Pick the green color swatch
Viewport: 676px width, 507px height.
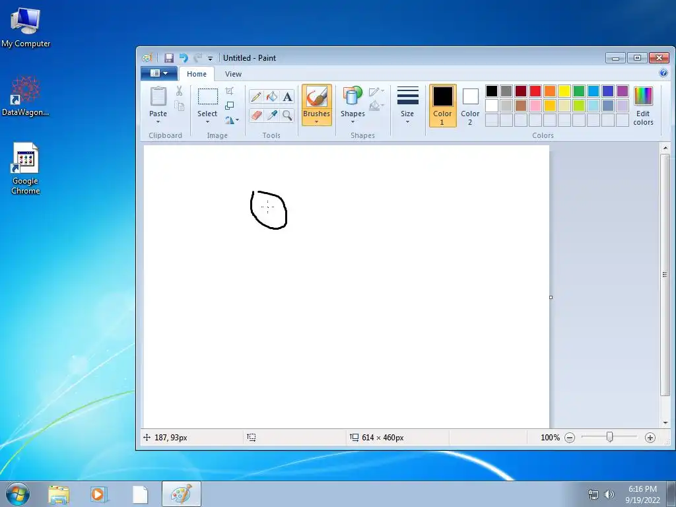pyautogui.click(x=579, y=91)
